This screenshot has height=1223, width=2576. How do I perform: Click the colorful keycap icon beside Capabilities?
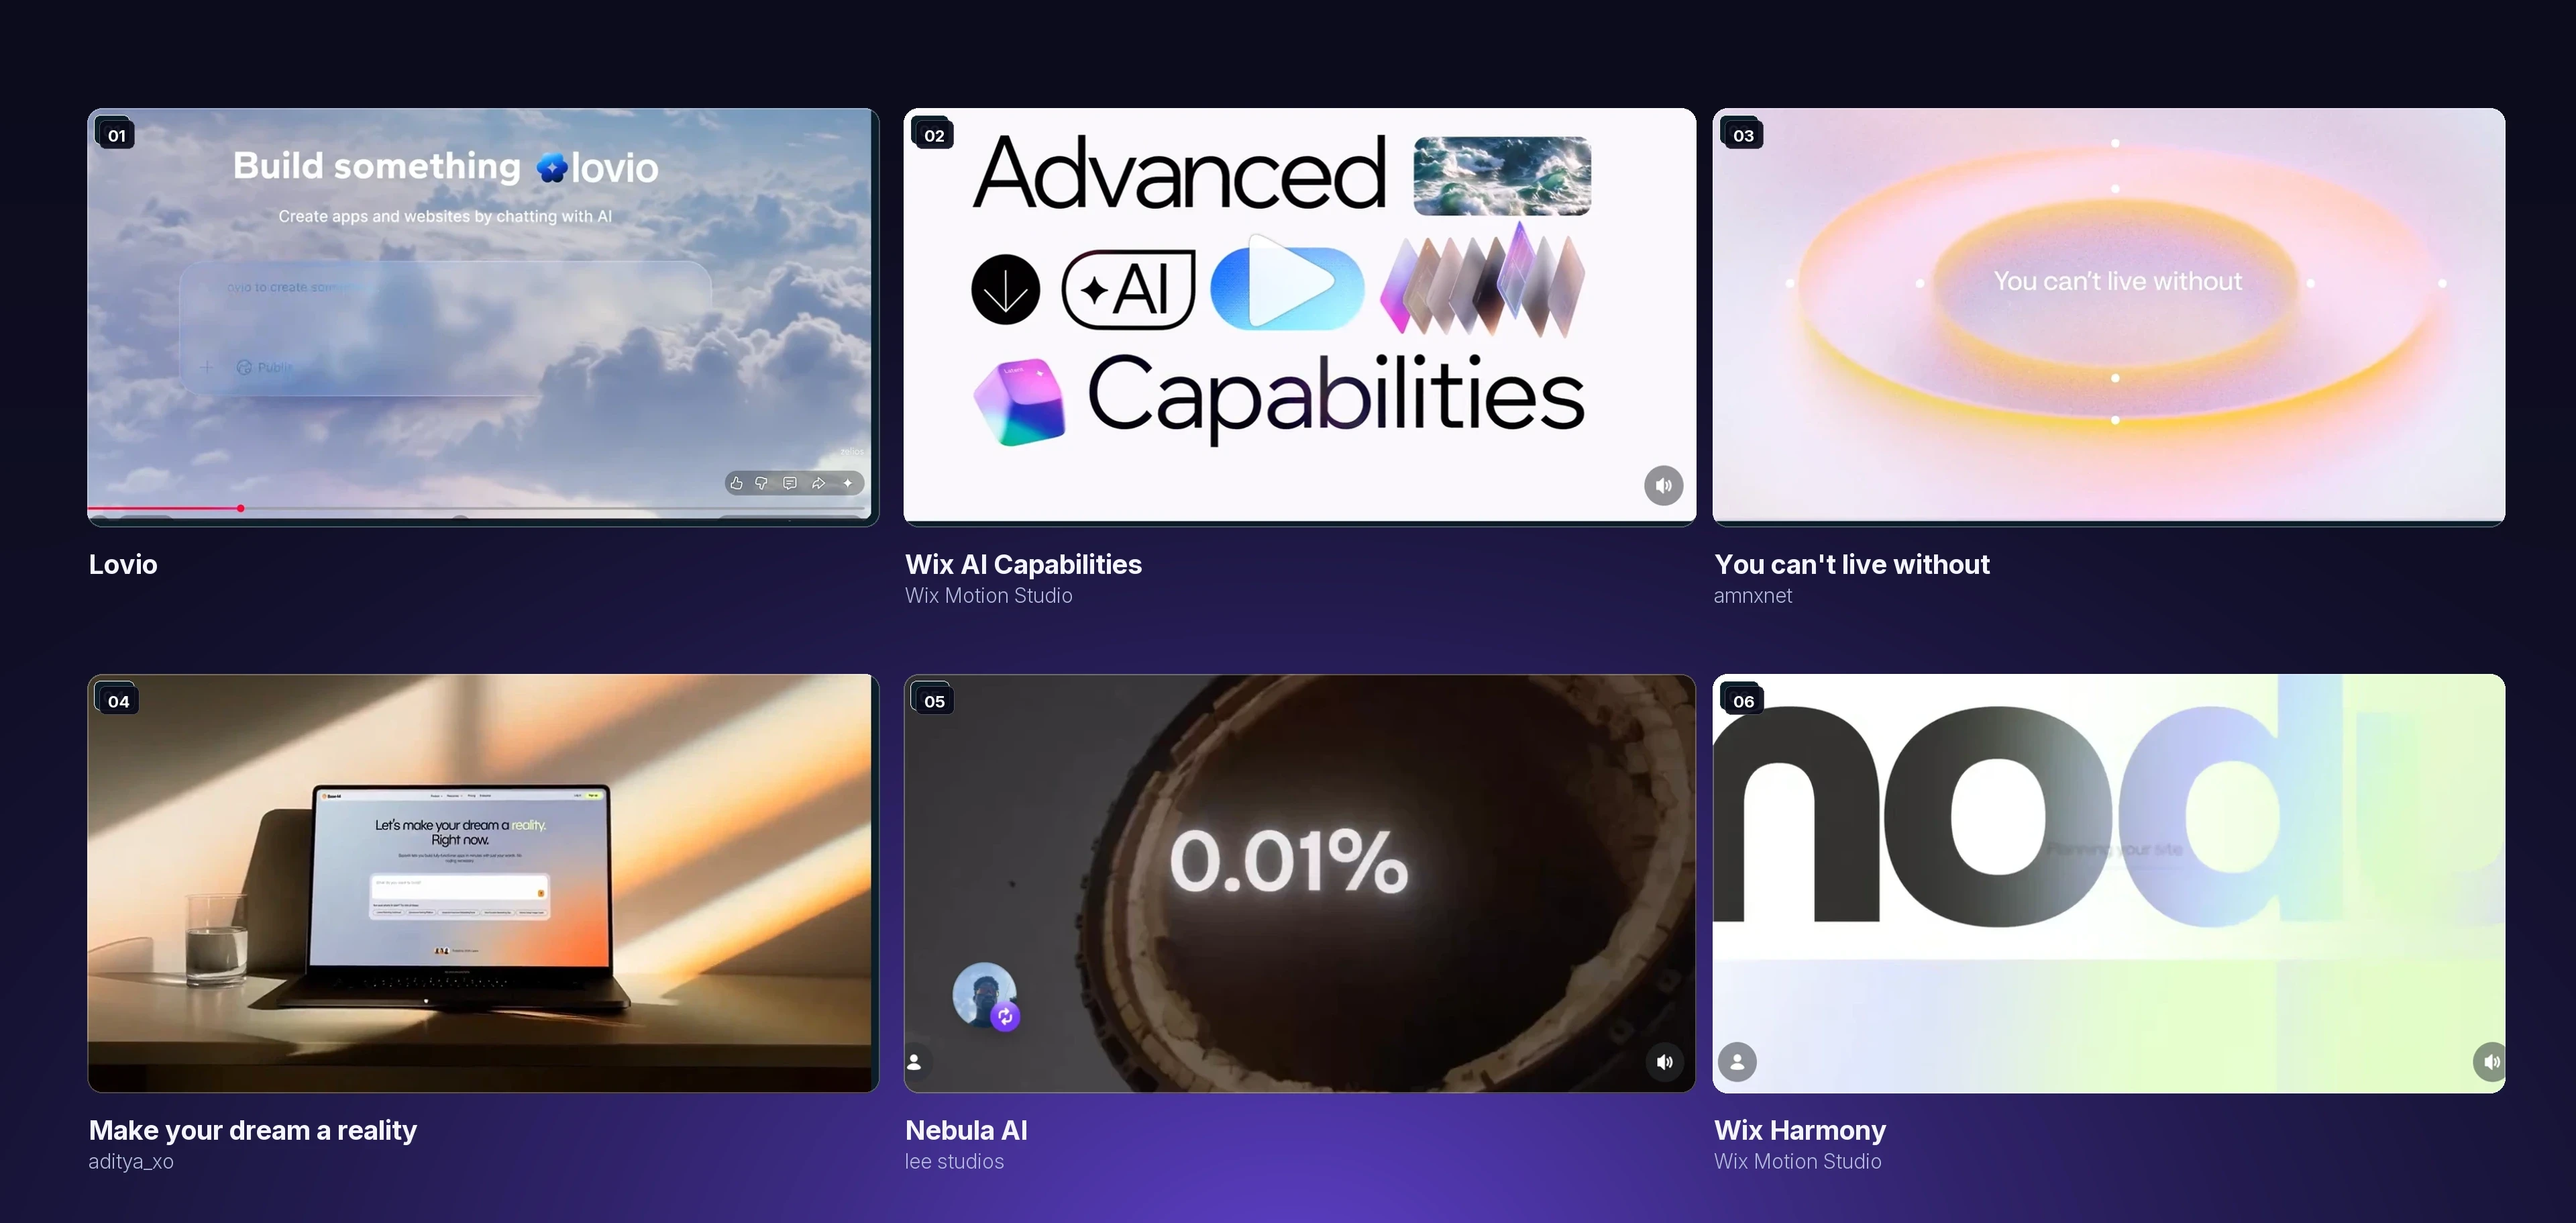point(1018,401)
